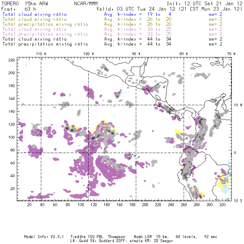The width and height of the screenshot is (244, 244).
Task: Select the '0' equator latitude label
Action: 235,153
